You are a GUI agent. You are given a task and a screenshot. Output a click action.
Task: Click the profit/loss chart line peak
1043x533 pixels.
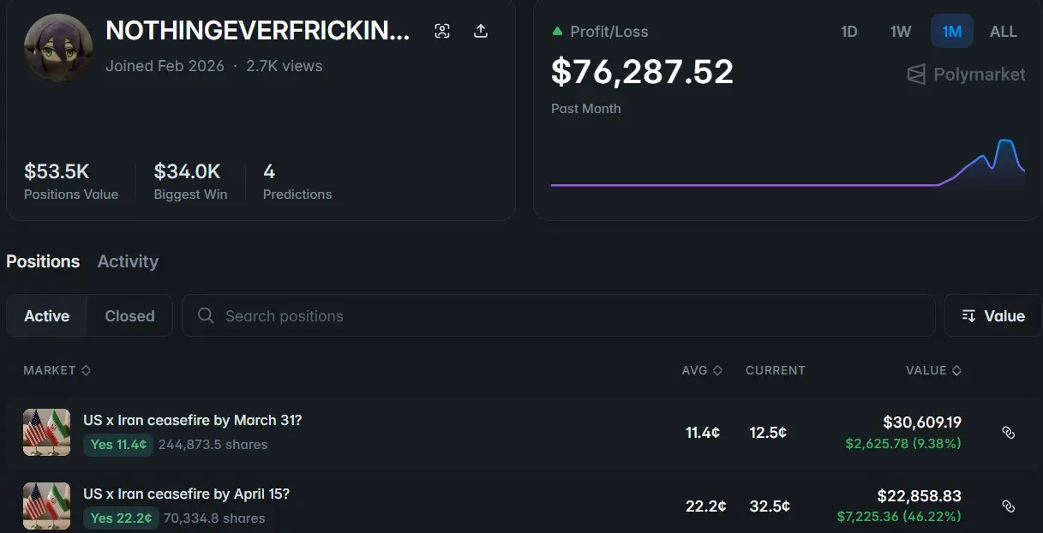point(1005,141)
